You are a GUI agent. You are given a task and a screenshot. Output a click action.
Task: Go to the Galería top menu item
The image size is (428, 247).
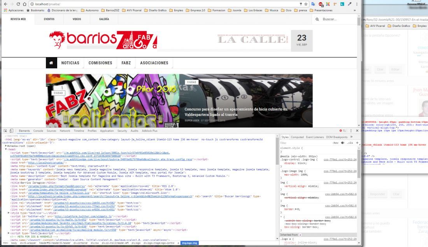pyautogui.click(x=104, y=19)
